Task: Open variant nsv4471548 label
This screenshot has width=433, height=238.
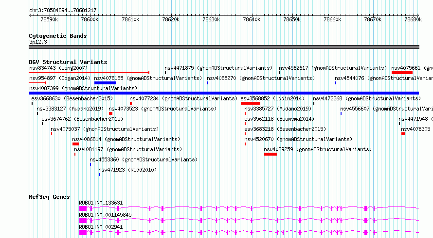Action: 415,119
